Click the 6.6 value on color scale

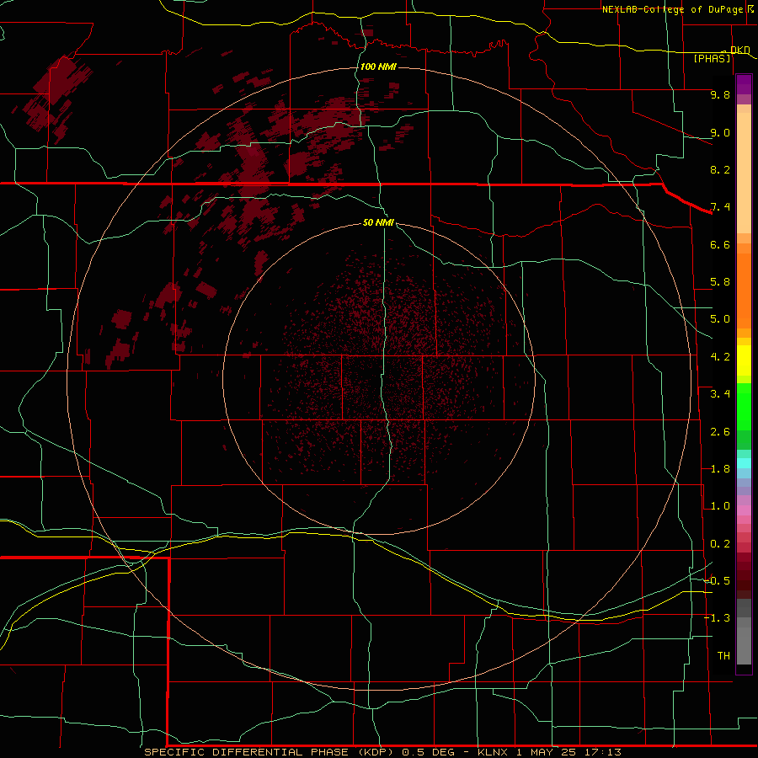tap(720, 244)
